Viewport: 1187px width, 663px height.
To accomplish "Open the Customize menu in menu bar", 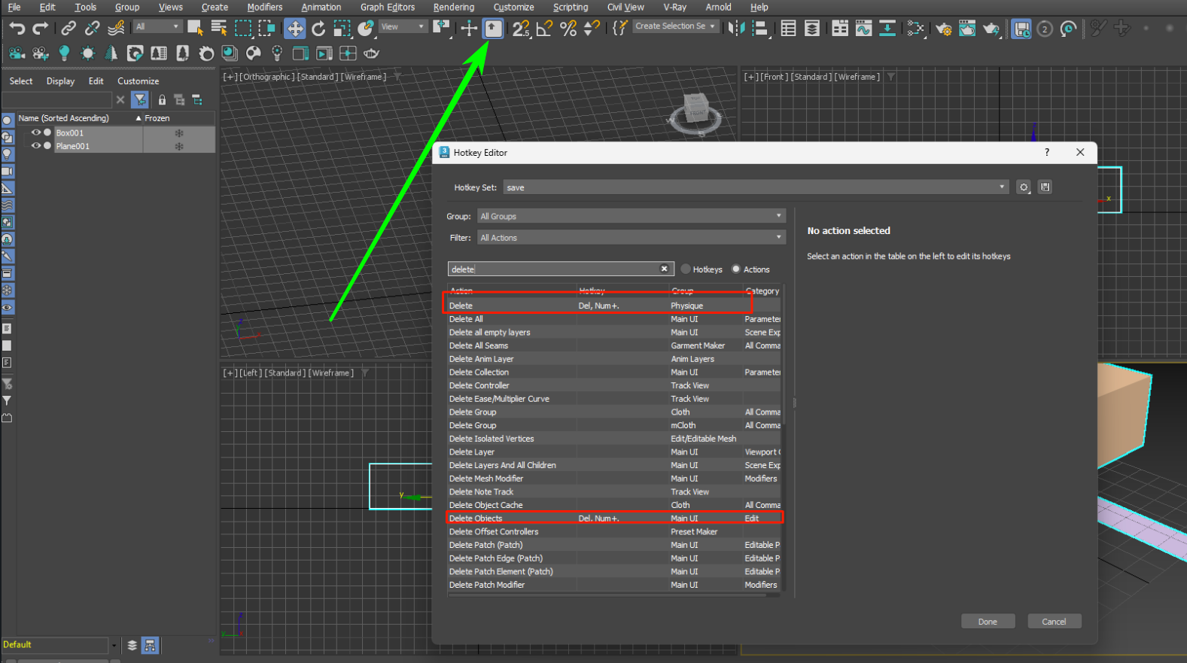I will (x=514, y=7).
